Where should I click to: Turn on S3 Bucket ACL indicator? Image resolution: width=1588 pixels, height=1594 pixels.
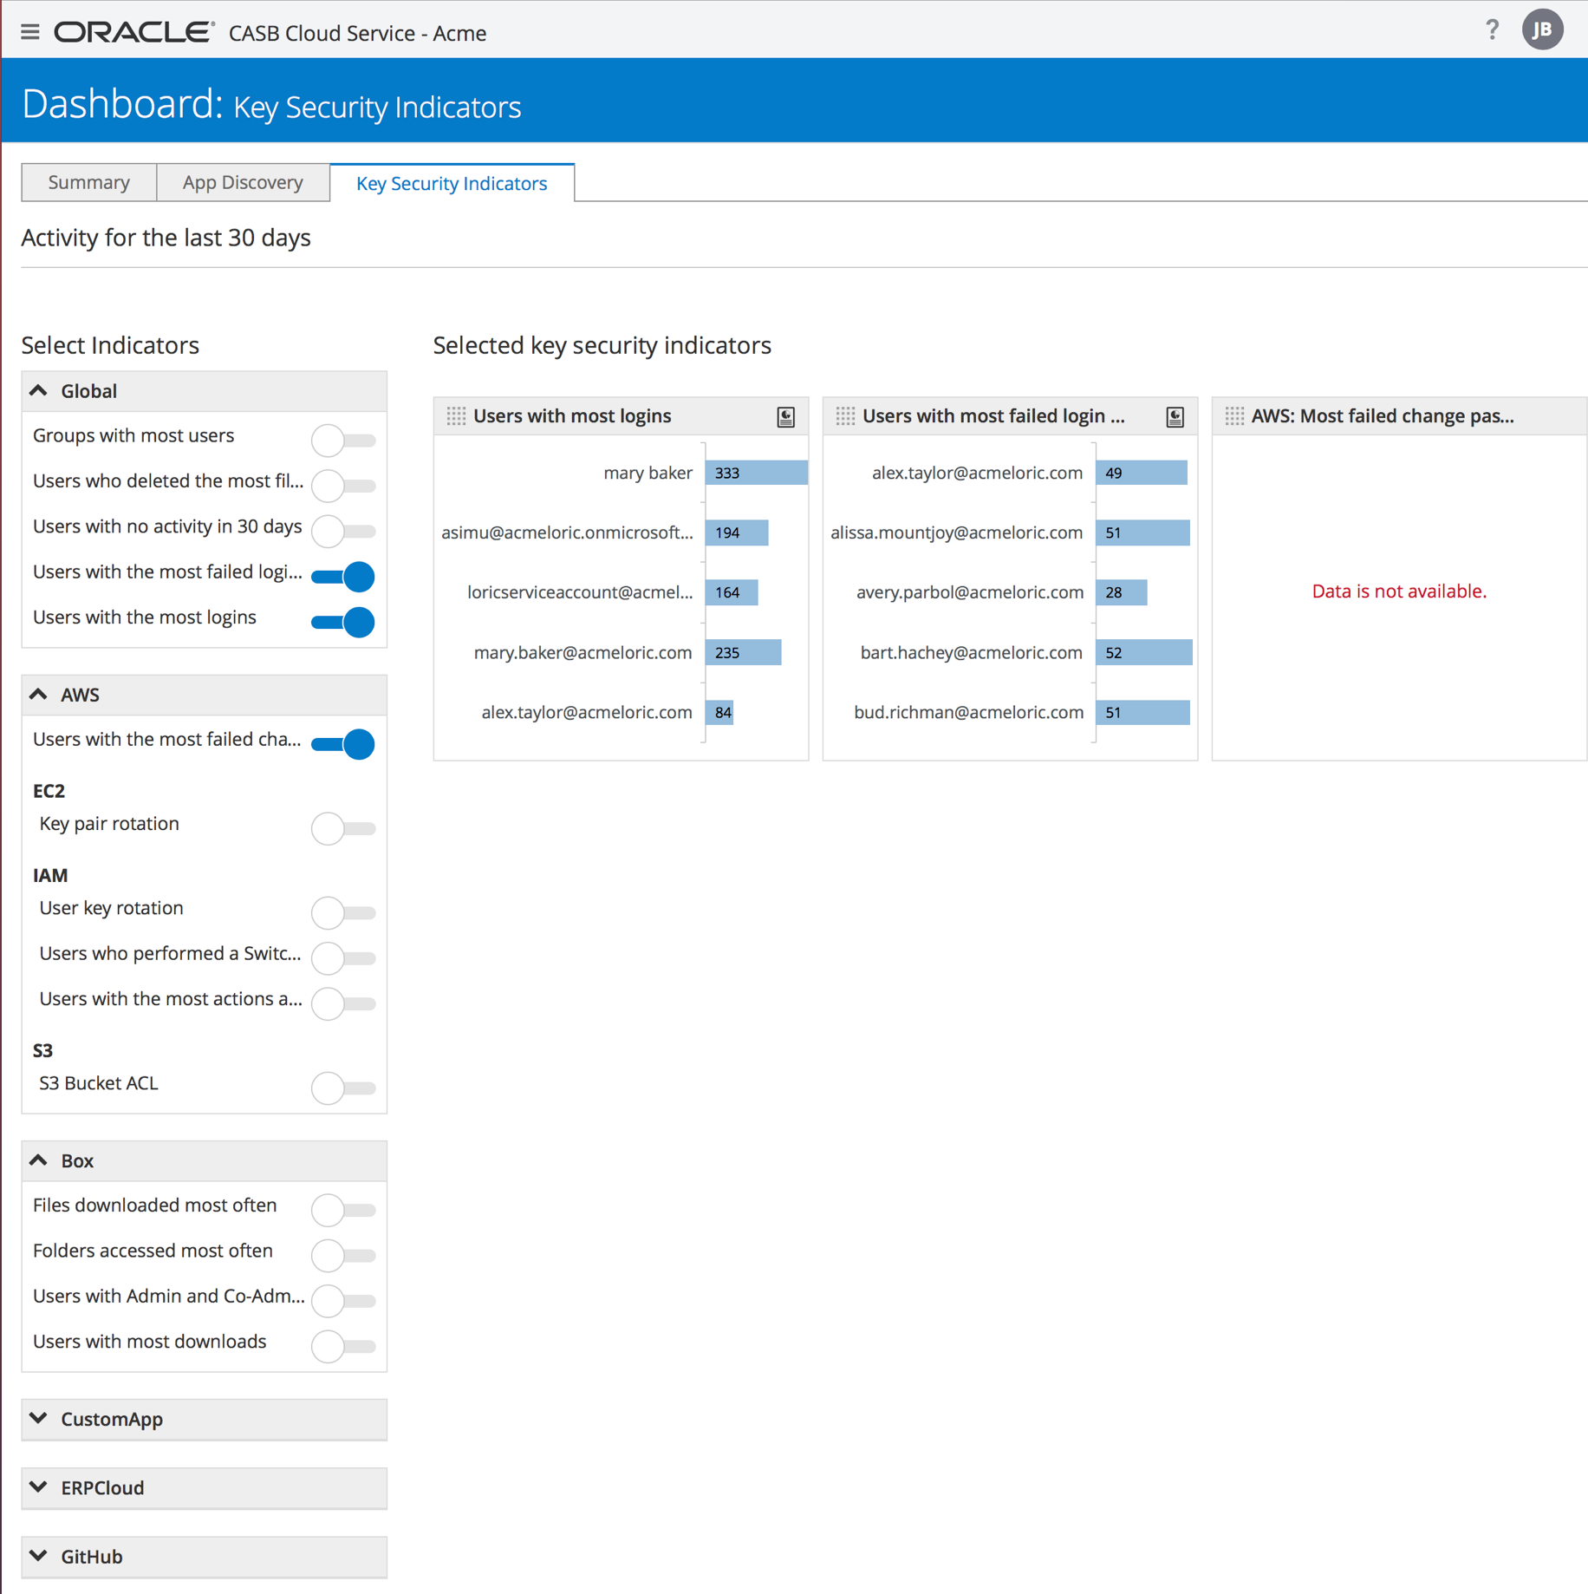(343, 1088)
